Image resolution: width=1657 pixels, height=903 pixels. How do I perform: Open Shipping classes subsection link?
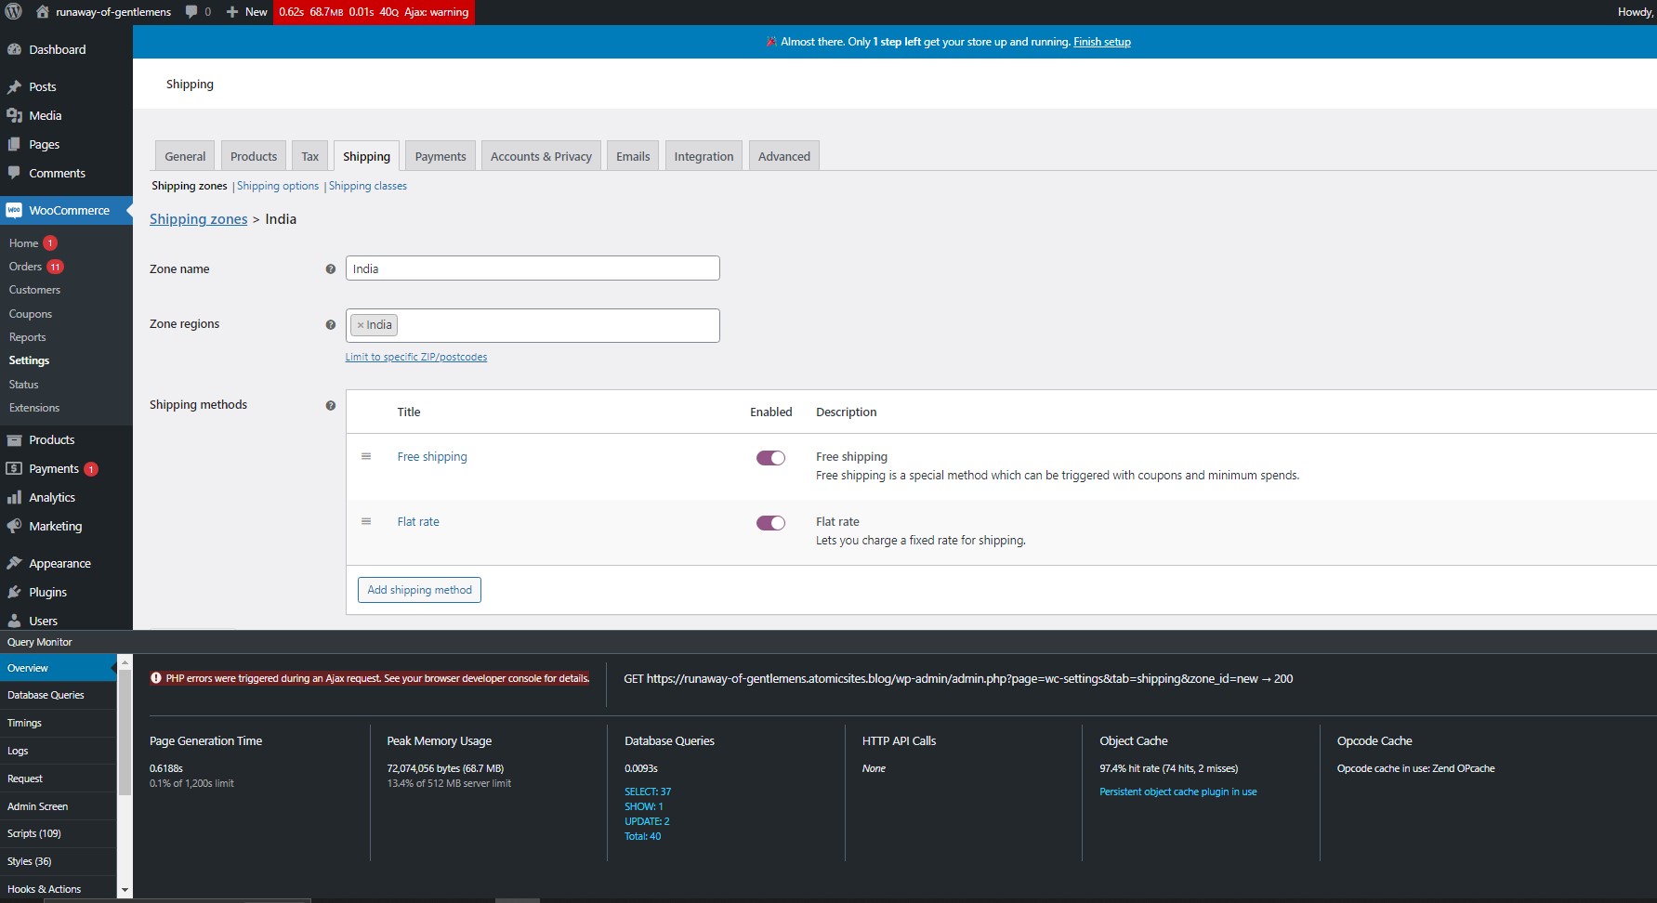click(x=368, y=186)
